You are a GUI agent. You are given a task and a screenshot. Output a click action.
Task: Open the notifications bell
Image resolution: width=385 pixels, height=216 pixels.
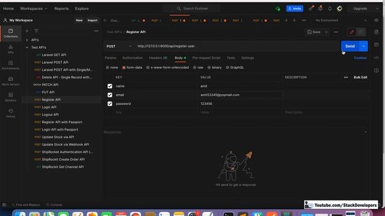click(x=330, y=8)
